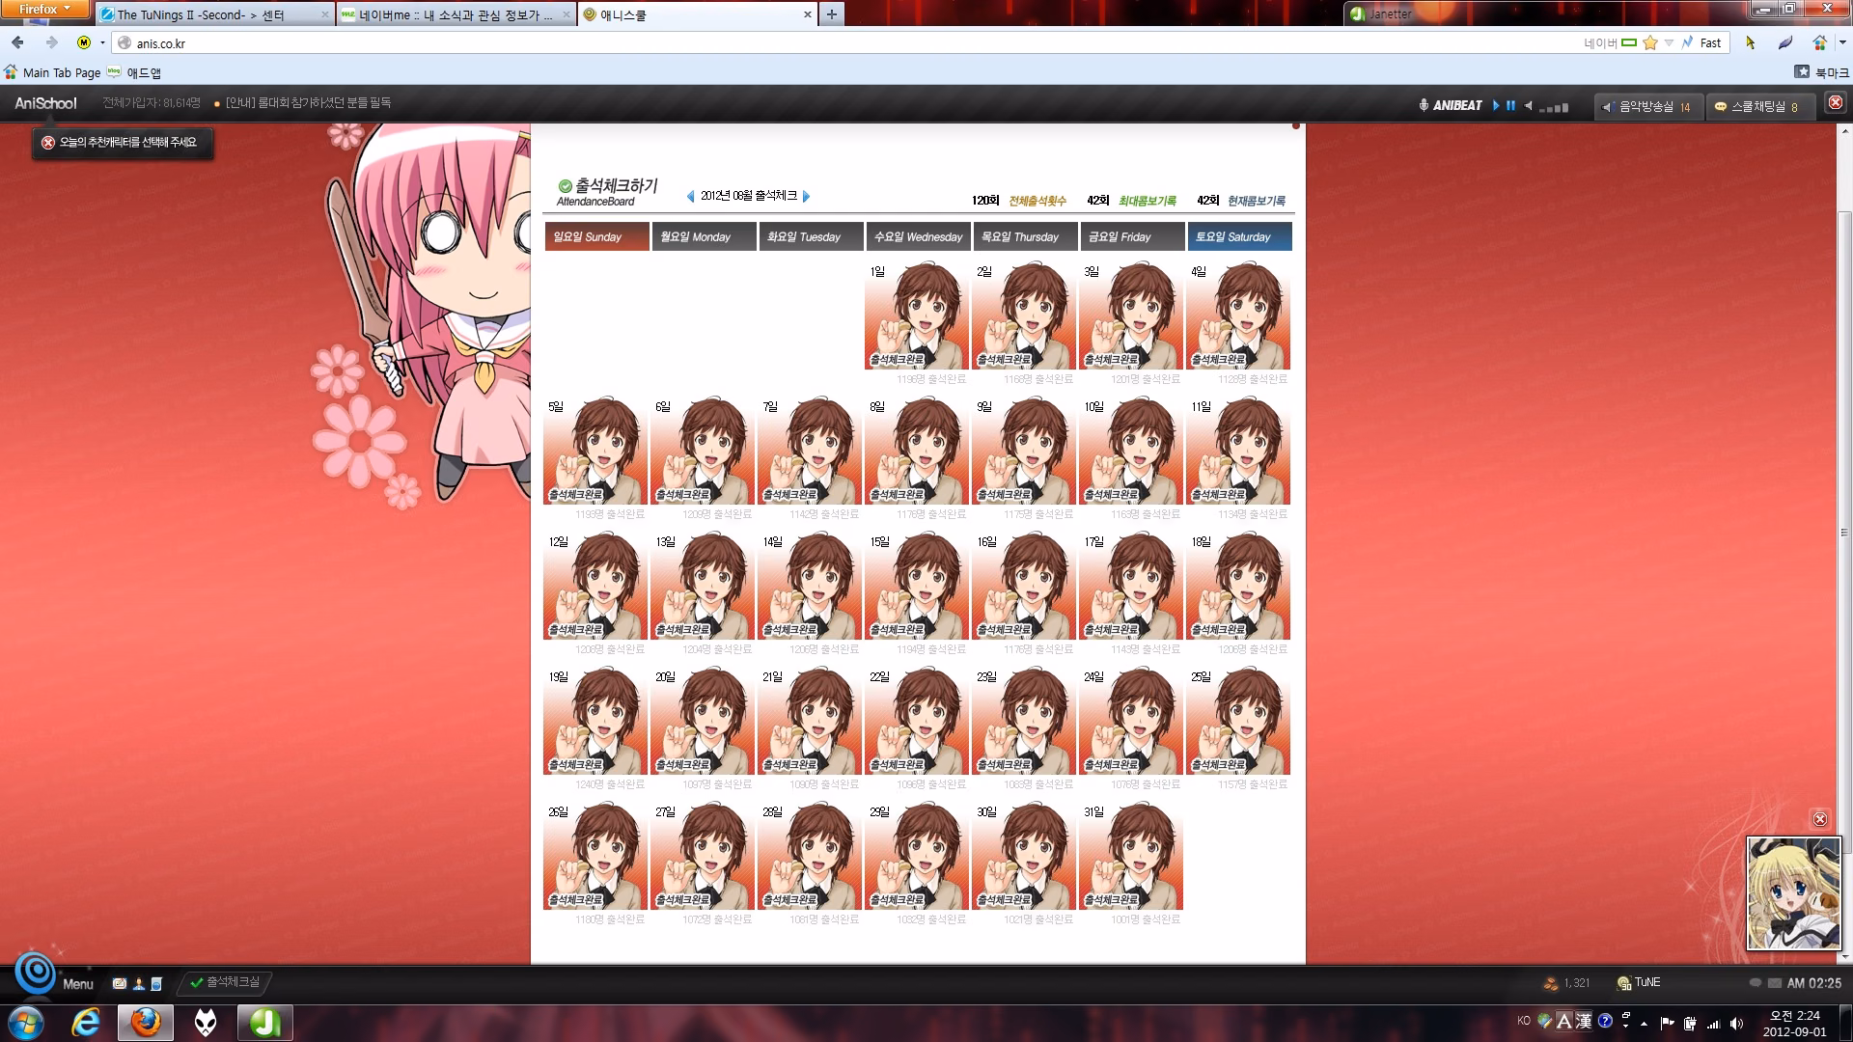Open the Firefox application menu
The width and height of the screenshot is (1853, 1042).
45,10
